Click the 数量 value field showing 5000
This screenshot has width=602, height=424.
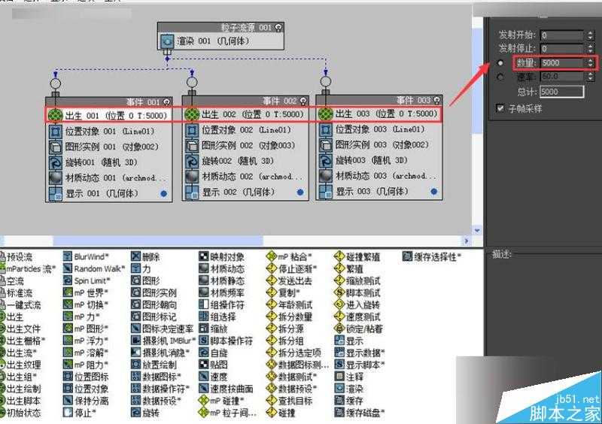pyautogui.click(x=562, y=62)
